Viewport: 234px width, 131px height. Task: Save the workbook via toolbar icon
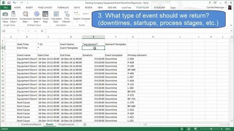click(9, 3)
